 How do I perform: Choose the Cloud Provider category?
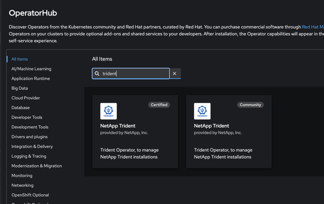pyautogui.click(x=26, y=98)
